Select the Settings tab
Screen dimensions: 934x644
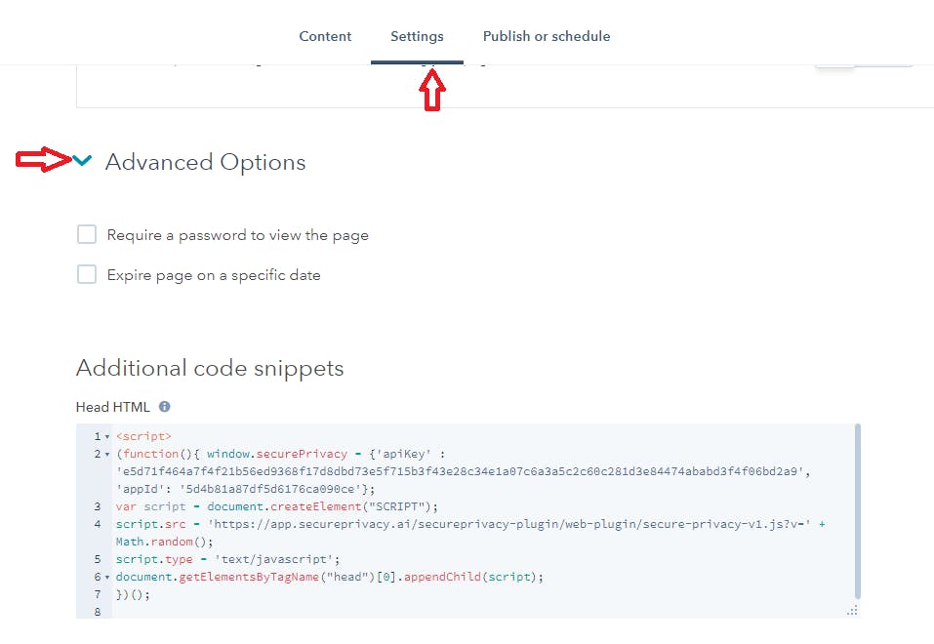point(417,36)
